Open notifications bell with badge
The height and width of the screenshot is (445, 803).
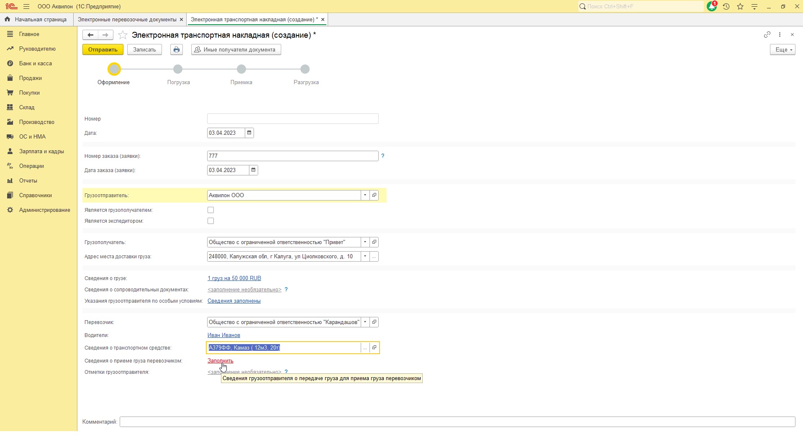click(712, 6)
